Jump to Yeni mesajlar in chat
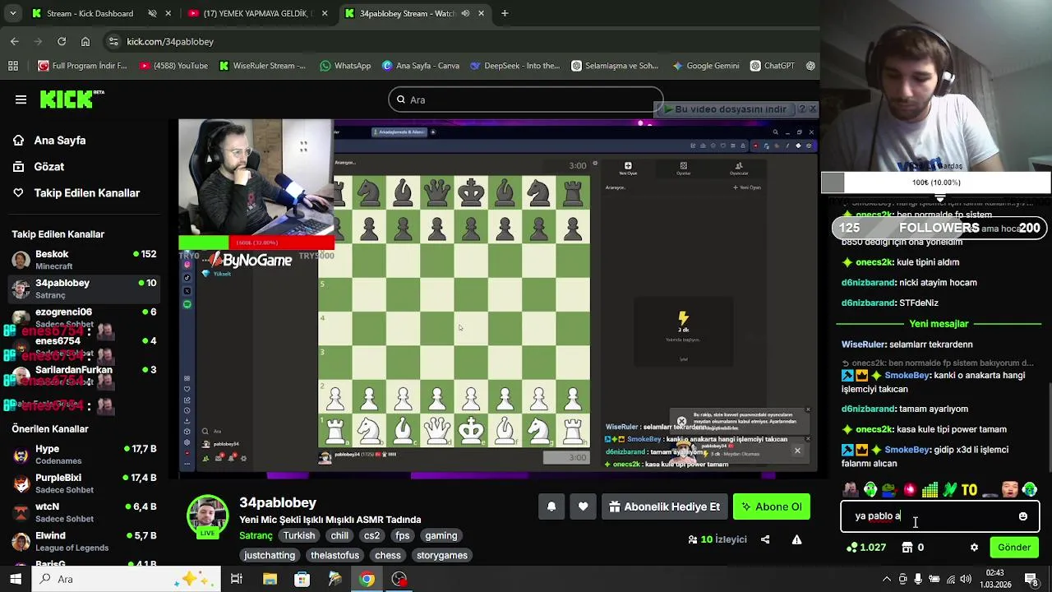Image resolution: width=1052 pixels, height=592 pixels. coord(939,324)
